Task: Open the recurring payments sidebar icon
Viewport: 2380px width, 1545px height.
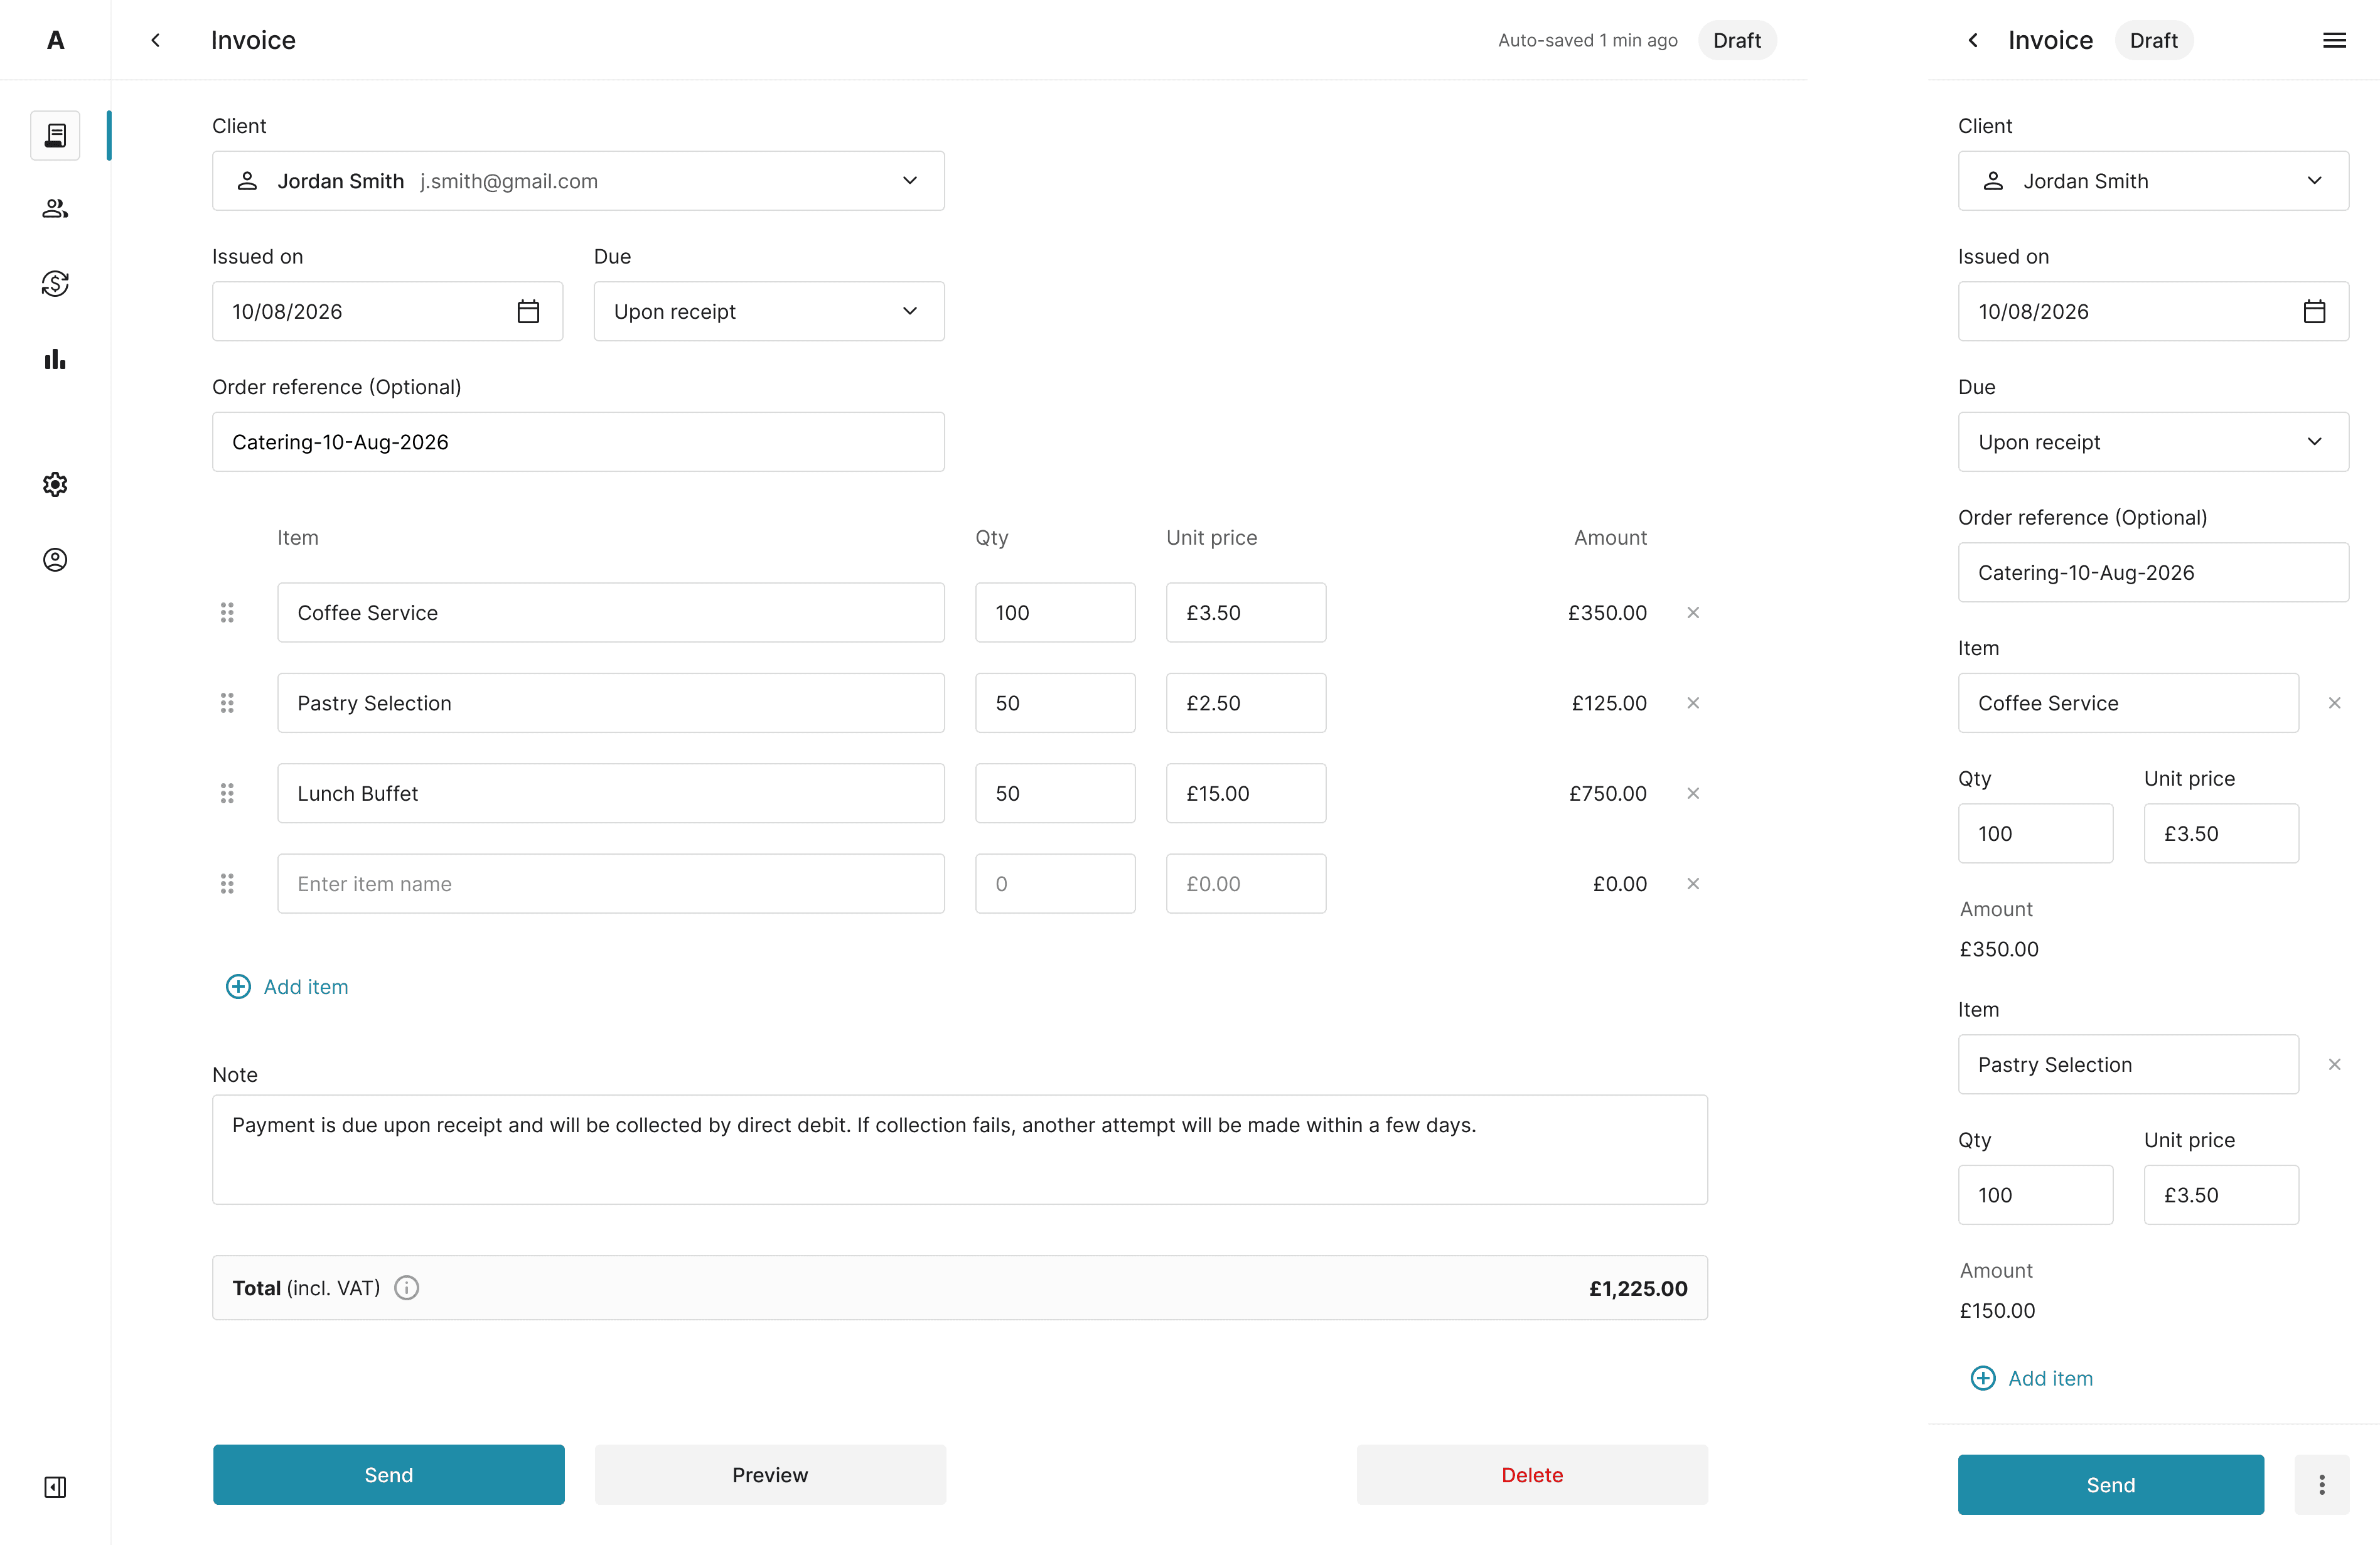Action: [55, 284]
